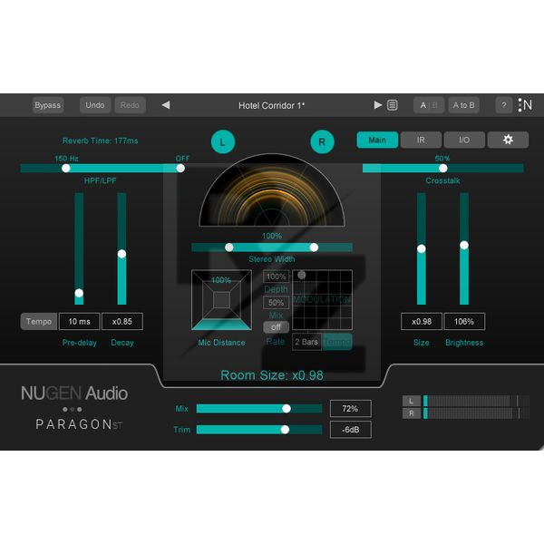Click the LPF handle marked OFF
This screenshot has width=544, height=544.
coord(180,169)
